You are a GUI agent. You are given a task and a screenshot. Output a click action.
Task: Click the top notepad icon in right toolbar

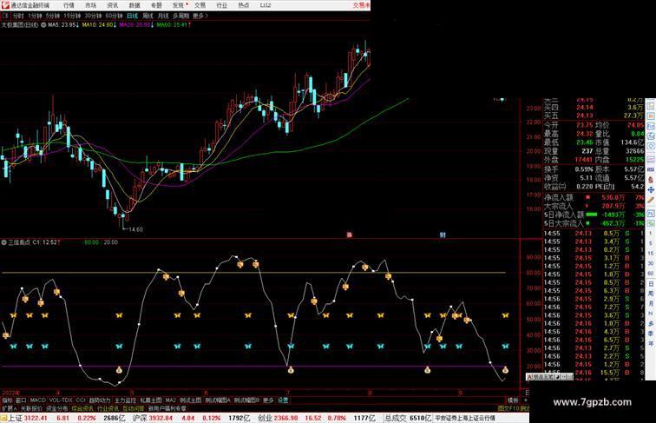click(651, 105)
